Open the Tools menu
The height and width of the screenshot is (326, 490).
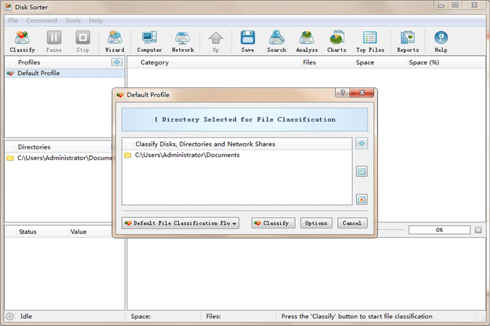click(73, 21)
